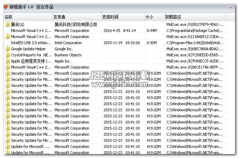Click path MsiExec.exe /I{60EC980A-BDA2-...

pyautogui.click(x=195, y=49)
